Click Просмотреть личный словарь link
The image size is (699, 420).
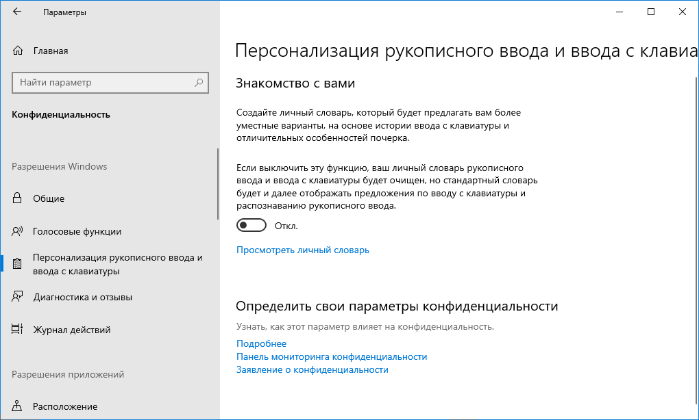pyautogui.click(x=303, y=250)
